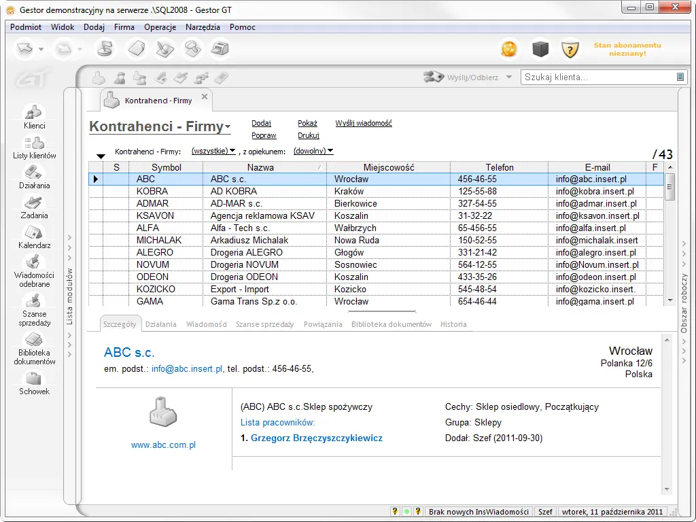Open the (dowolny) opiekun filter dropdown
This screenshot has width=696, height=522.
[313, 152]
